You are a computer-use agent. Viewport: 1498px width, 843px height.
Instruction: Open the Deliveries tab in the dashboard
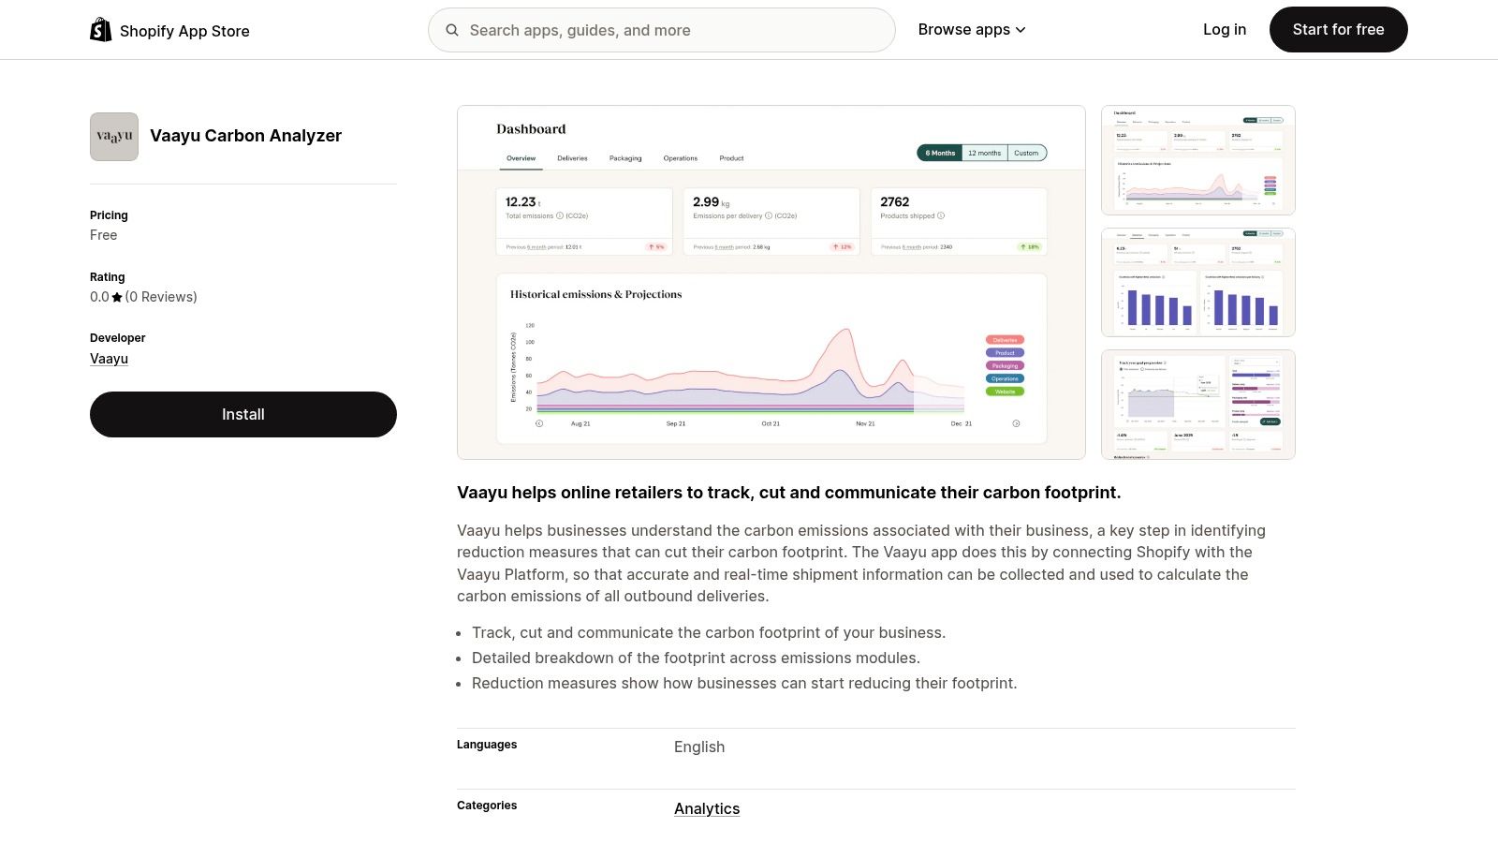[x=572, y=157]
